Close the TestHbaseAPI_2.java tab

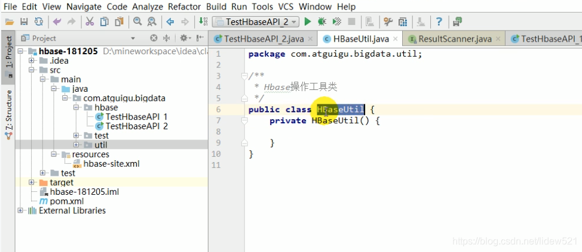[x=310, y=39]
